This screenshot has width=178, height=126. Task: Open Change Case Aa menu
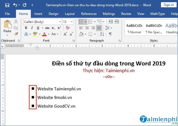click(x=55, y=34)
